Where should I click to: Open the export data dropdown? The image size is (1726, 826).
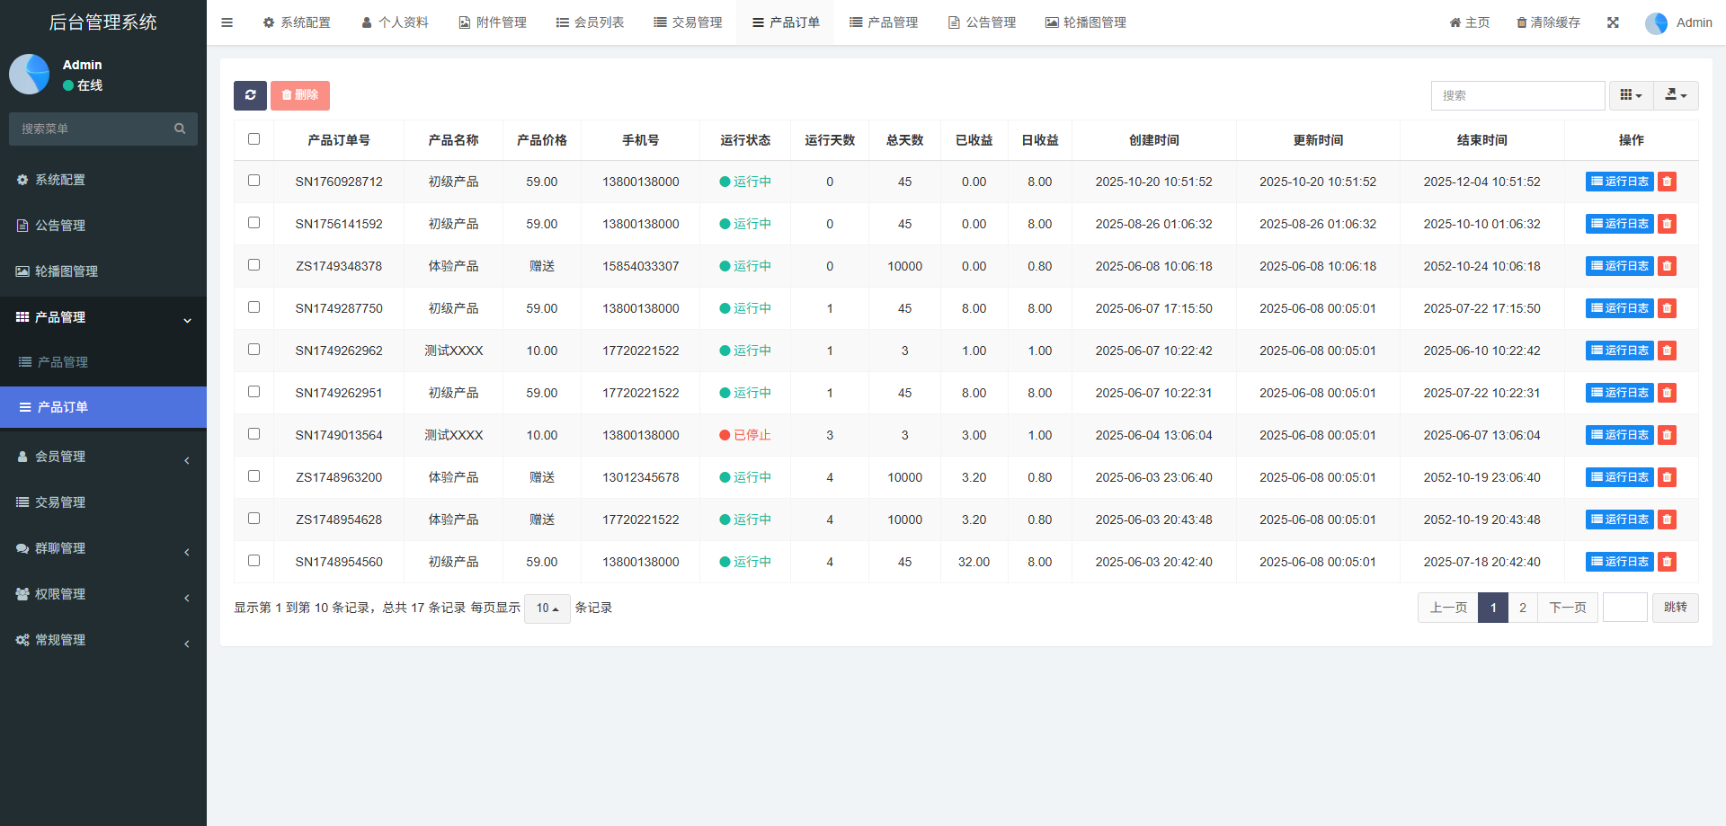click(1676, 95)
